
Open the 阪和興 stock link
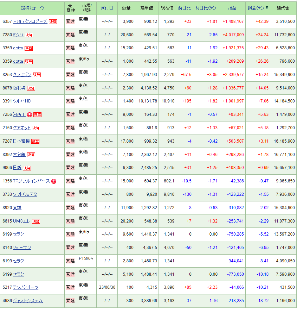19,88
